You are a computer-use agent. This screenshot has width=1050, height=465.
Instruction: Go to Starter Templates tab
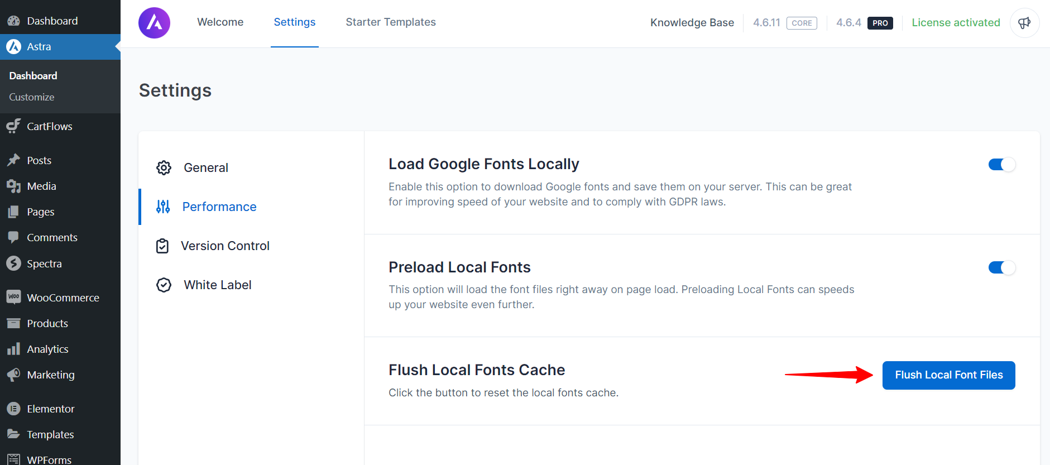click(x=391, y=22)
